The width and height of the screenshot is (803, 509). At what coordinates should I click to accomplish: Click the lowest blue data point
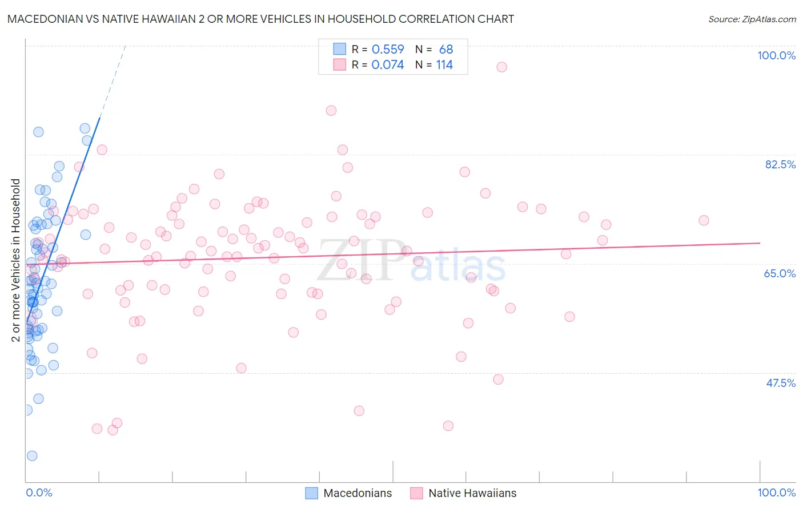coord(32,455)
